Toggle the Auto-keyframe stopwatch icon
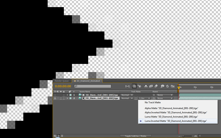221x138 pixels. click(168, 86)
